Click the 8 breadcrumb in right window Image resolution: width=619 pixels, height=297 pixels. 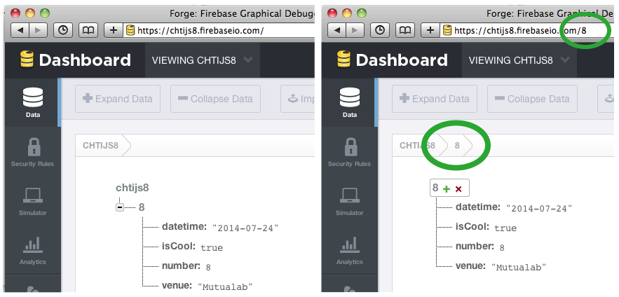pos(457,145)
